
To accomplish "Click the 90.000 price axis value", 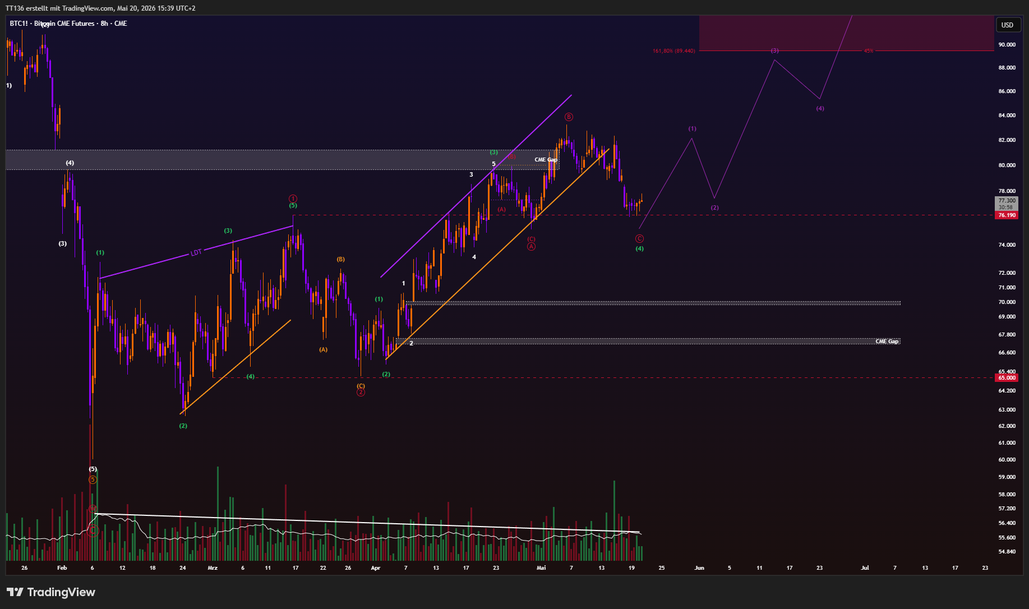I will pos(1007,45).
